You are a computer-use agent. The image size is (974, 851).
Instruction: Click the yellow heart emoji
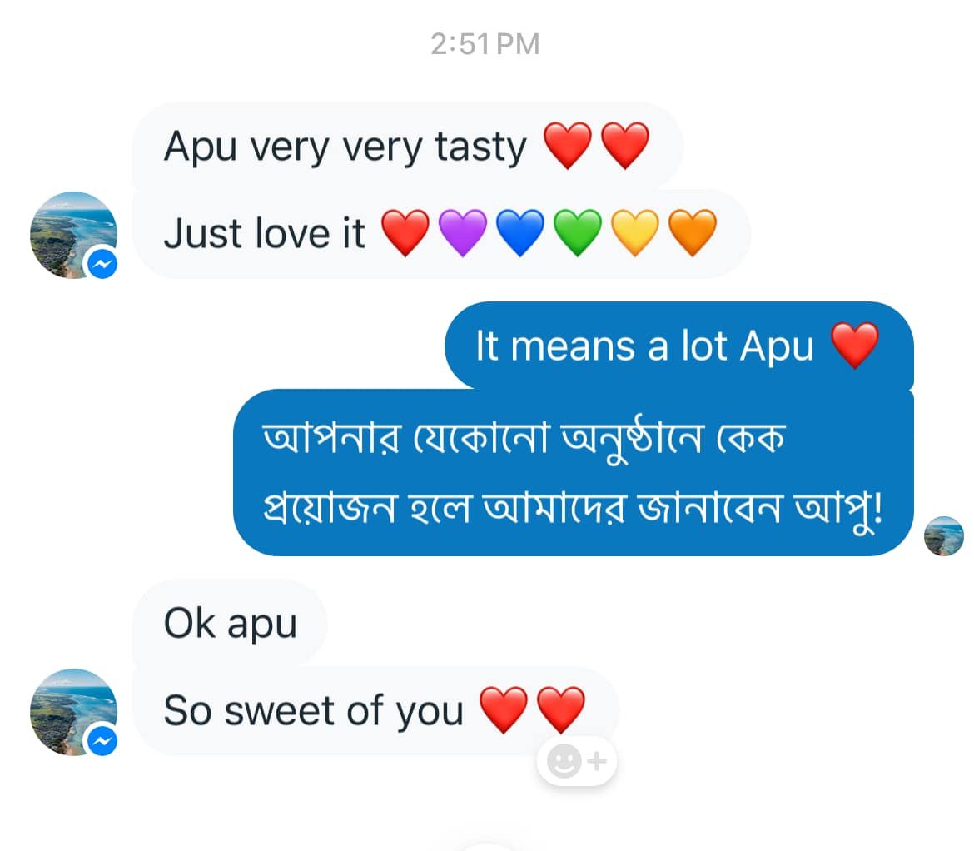coord(635,233)
